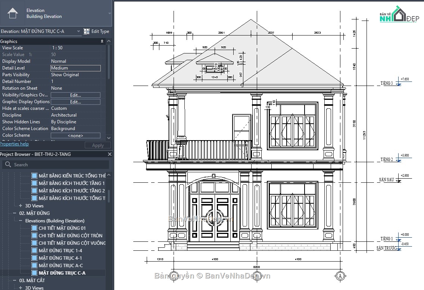
Task: Open view MẶT ĐỨNG TRỤC 4-1
Action: point(60,258)
